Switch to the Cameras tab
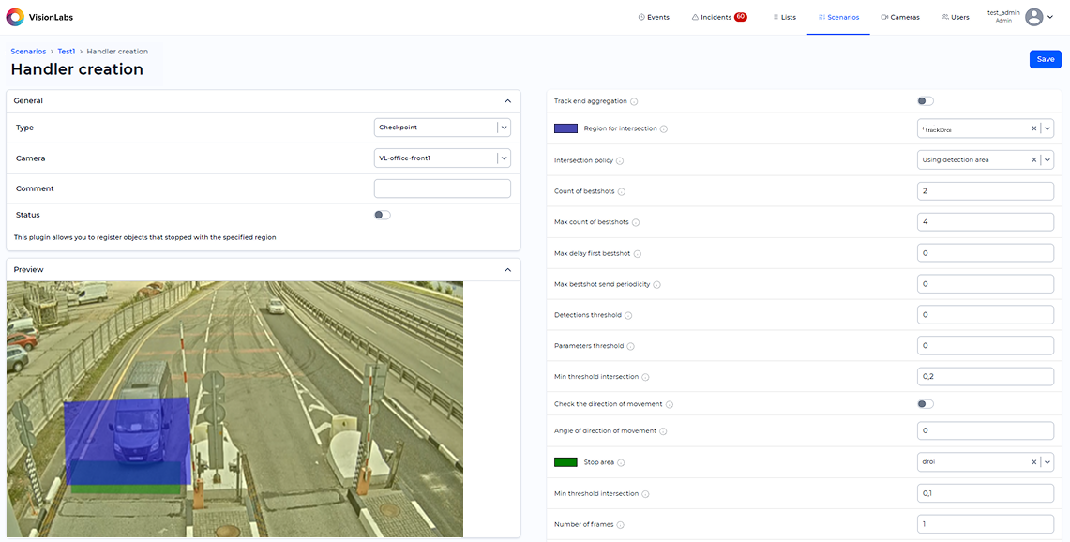The width and height of the screenshot is (1070, 542). tap(899, 17)
